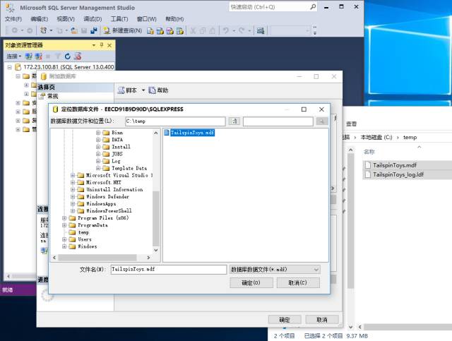Click the XMLA query icon in toolbar
This screenshot has width=452, height=341.
click(180, 31)
